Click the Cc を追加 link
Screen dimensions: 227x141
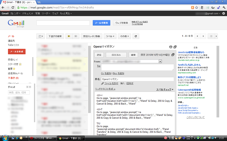click(x=106, y=73)
